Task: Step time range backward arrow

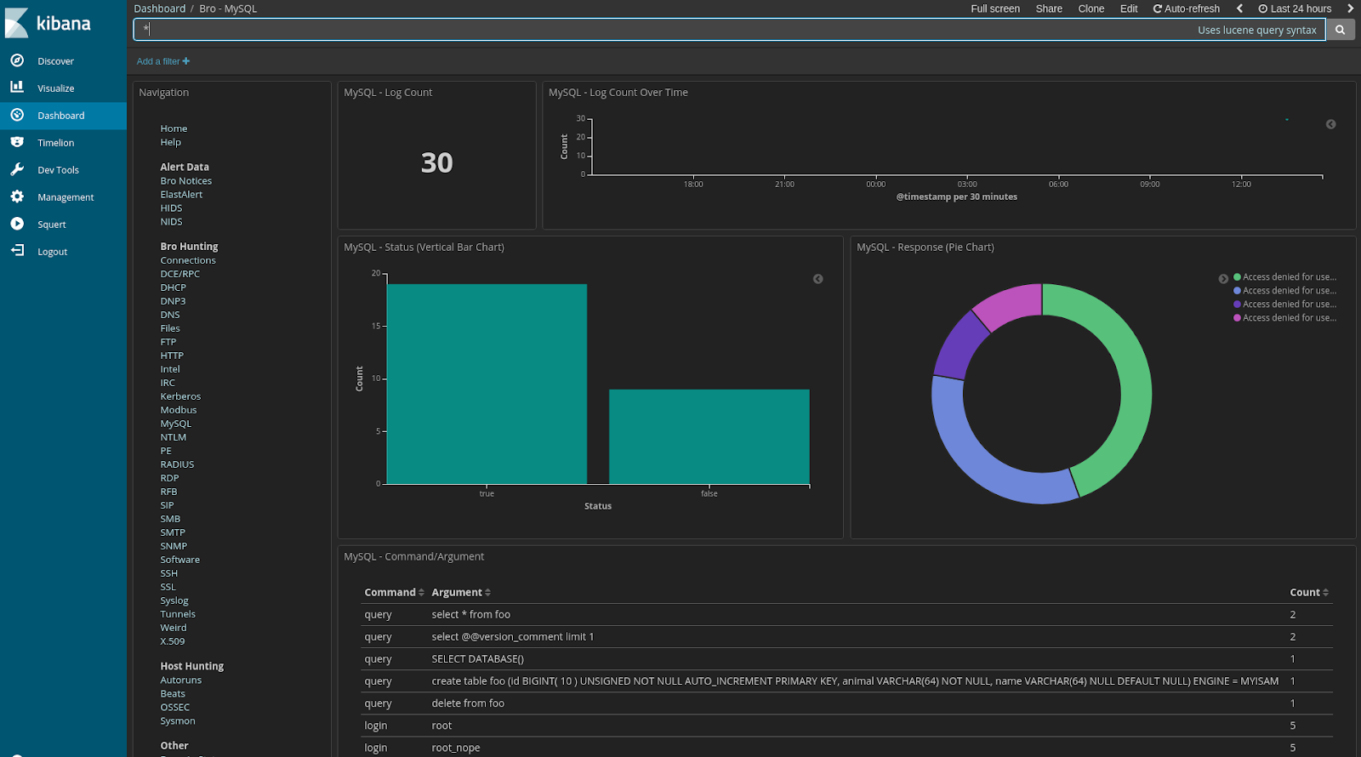Action: (x=1239, y=9)
